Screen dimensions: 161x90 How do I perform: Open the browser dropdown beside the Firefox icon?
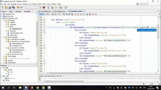click(x=46, y=7)
